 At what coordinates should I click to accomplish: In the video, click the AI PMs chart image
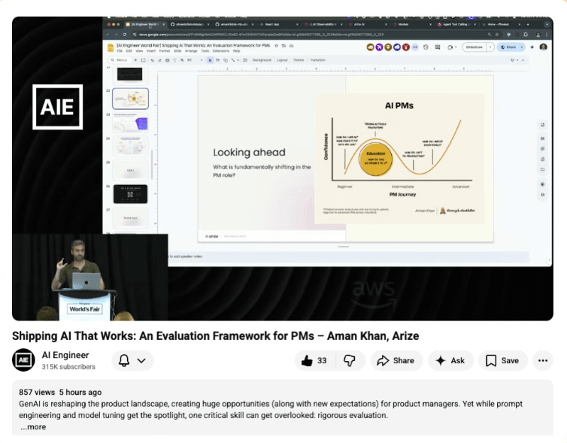399,159
